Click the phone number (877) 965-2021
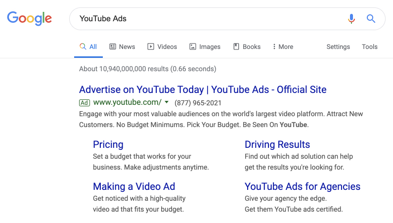393x223 pixels. 198,103
